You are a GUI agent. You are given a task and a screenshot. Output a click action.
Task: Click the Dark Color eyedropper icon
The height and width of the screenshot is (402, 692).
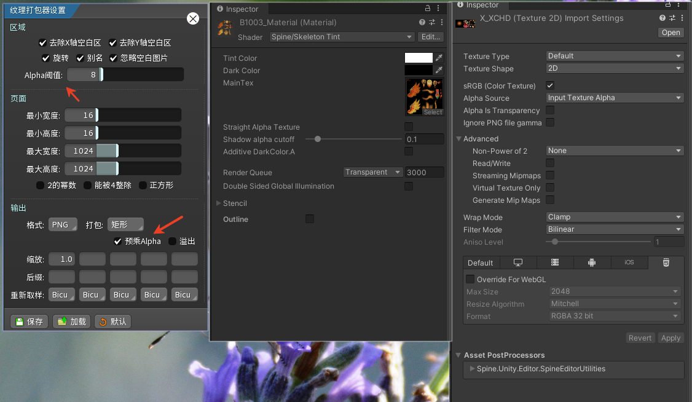439,70
